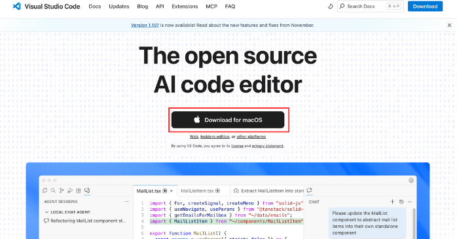
Task: Go to the Blog page
Action: pyautogui.click(x=143, y=7)
